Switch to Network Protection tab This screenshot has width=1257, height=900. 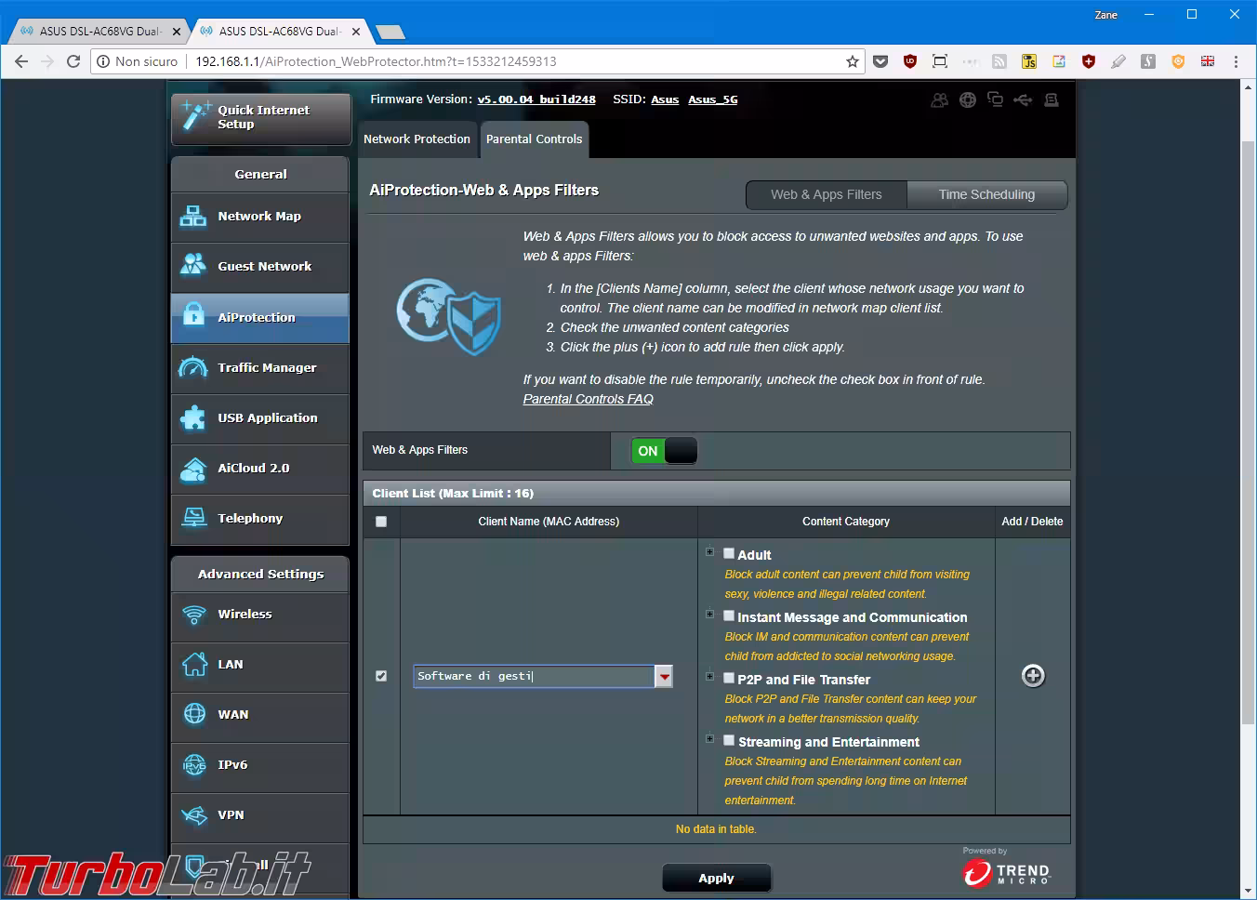coord(417,139)
